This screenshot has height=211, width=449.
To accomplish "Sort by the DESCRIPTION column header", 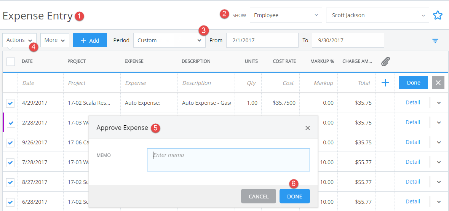I will pyautogui.click(x=196, y=61).
